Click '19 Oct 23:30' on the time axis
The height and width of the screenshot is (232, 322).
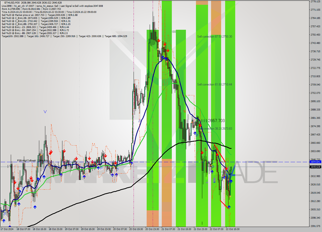pyautogui.click(x=104, y=229)
